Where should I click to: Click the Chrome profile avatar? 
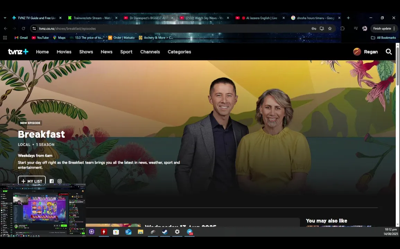click(365, 28)
